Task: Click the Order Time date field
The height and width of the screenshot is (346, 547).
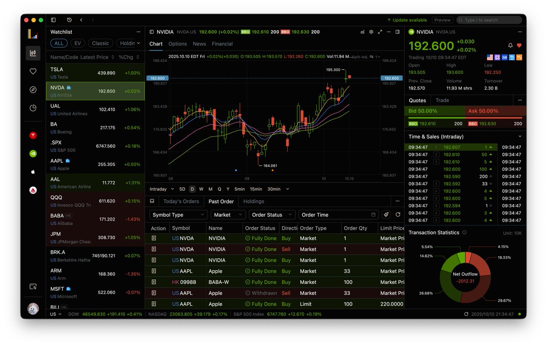Action: point(339,215)
